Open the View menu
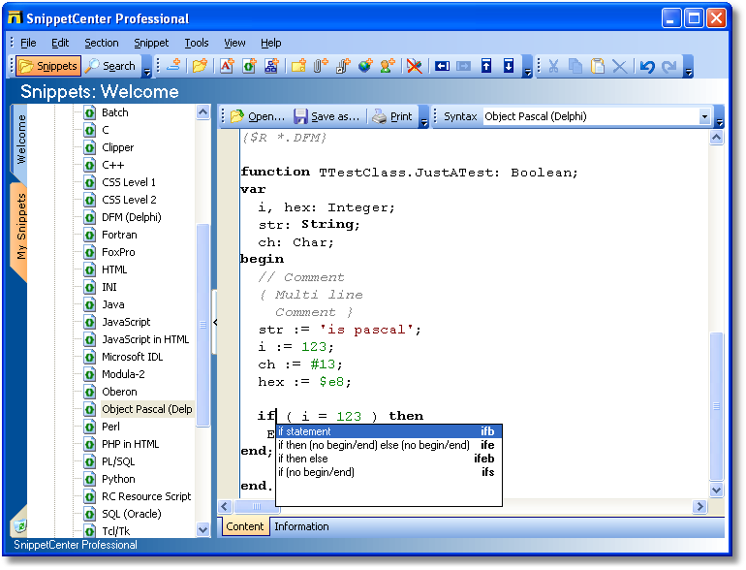 pyautogui.click(x=234, y=43)
